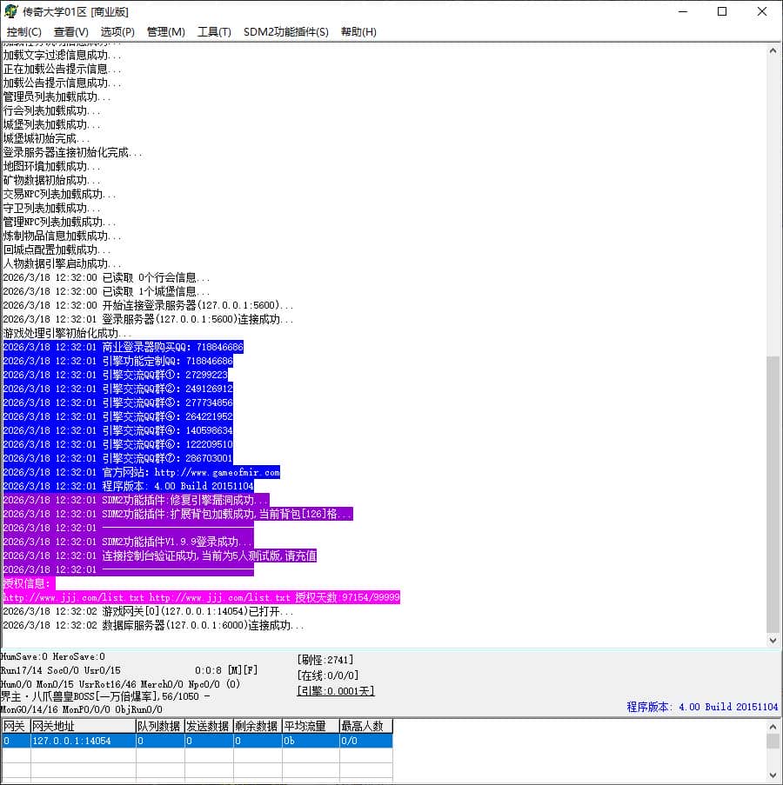Open the SDM2功能插件(S) menu

pyautogui.click(x=285, y=32)
